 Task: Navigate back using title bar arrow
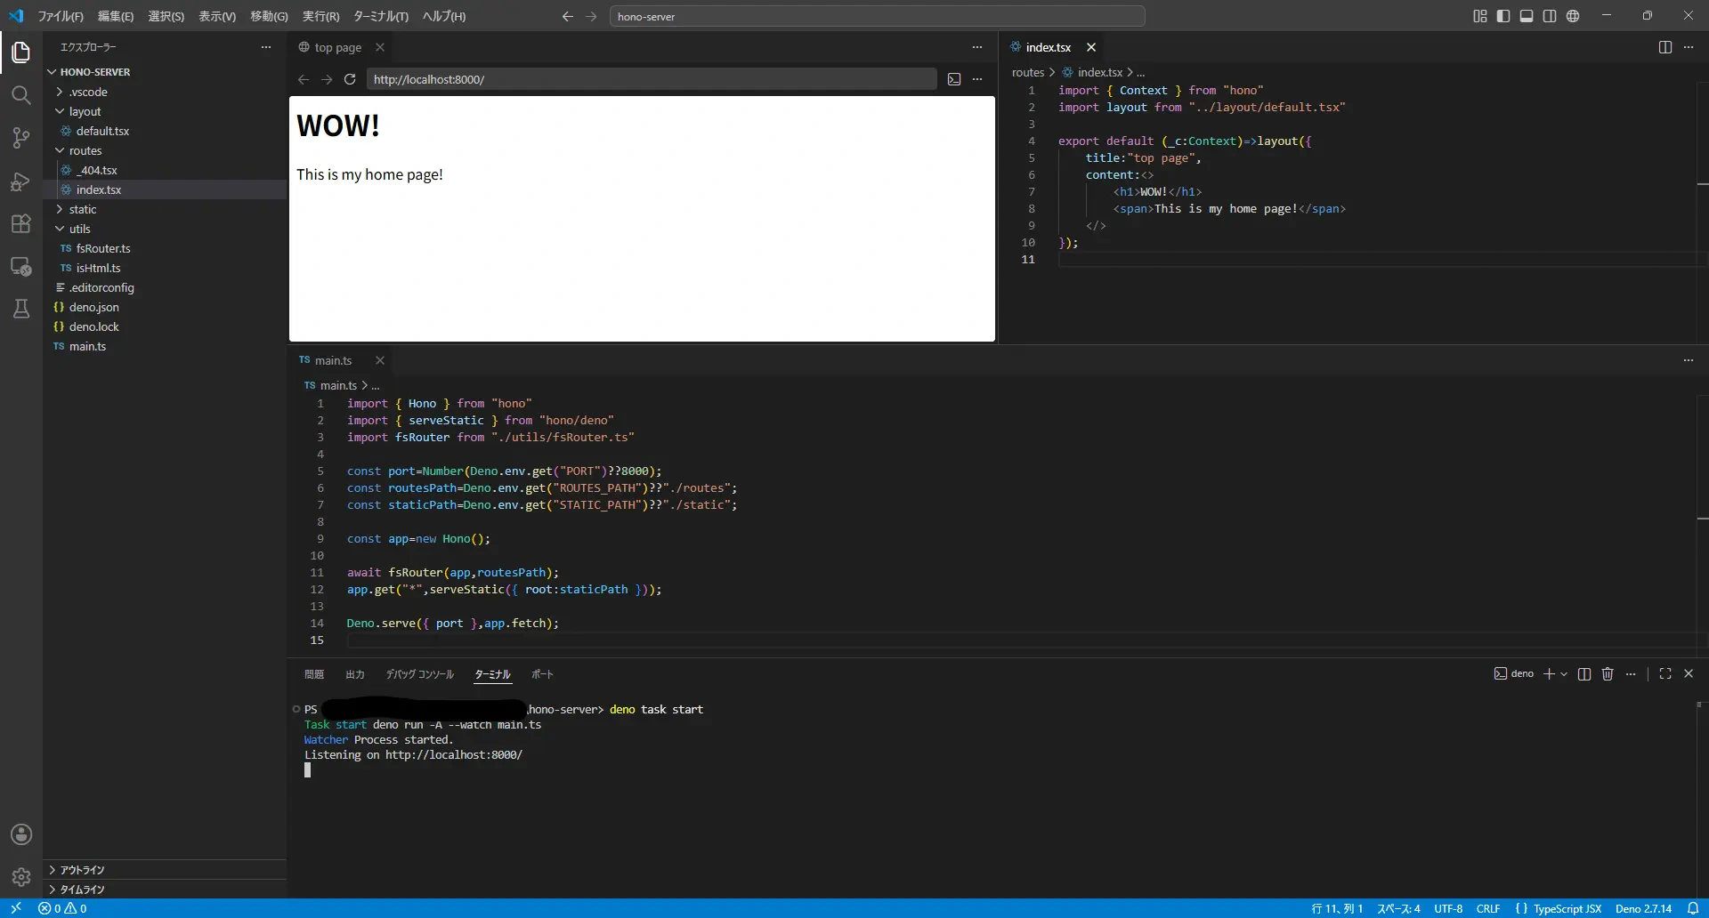click(x=568, y=16)
